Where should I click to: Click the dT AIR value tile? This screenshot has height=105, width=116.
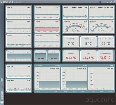88,56
